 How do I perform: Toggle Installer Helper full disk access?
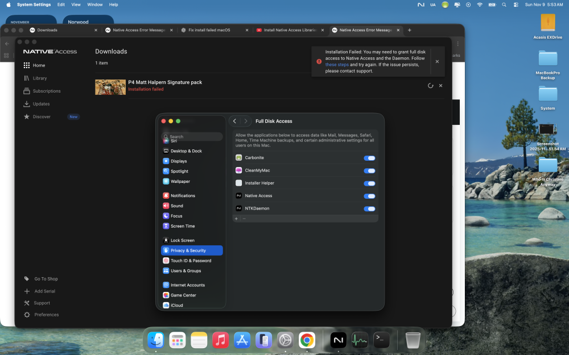[369, 183]
